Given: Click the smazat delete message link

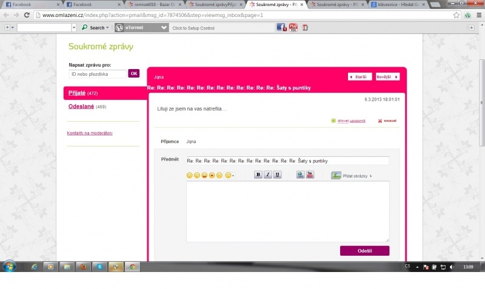Looking at the screenshot, I should pyautogui.click(x=387, y=121).
